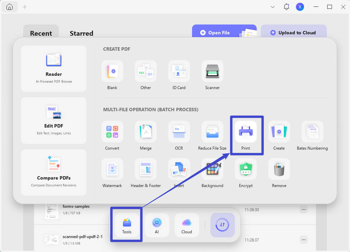The height and width of the screenshot is (252, 350).
Task: Click the Other create PDF icon
Action: [x=145, y=71]
